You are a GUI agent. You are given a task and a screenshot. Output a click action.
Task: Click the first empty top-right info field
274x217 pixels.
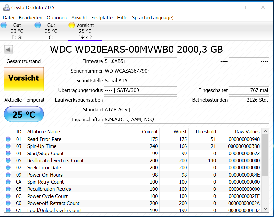click(249, 61)
